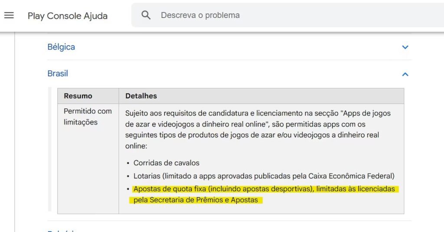Select the "Permitido com limitações" summary cell

click(88, 116)
